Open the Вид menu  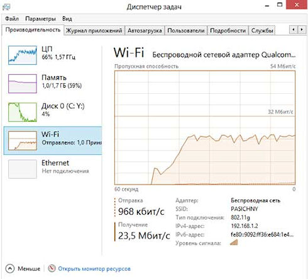tap(67, 19)
